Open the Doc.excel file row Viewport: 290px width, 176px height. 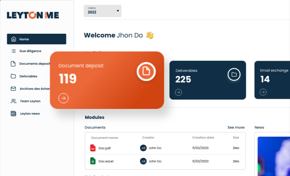(x=106, y=161)
